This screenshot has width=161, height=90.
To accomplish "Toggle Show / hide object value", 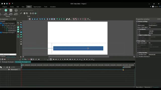I will pos(155,27).
